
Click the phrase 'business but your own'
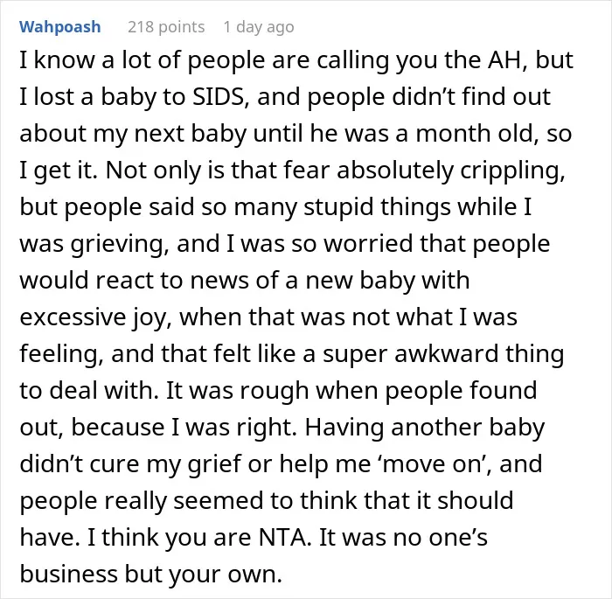[x=150, y=575]
